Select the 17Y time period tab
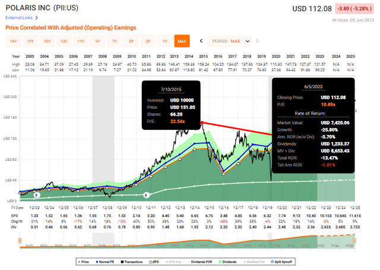 30,41
